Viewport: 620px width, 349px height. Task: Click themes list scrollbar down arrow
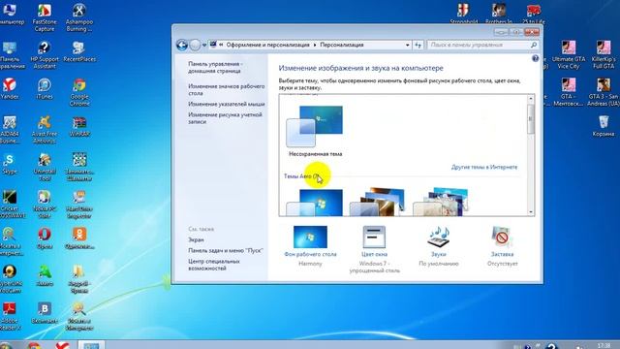(531, 212)
